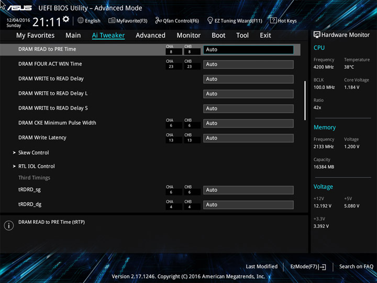
Task: Click the EzMode exit arrow icon
Action: coord(323,267)
